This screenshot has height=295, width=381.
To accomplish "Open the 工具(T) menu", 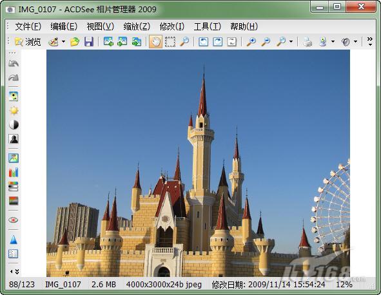I will pyautogui.click(x=208, y=26).
